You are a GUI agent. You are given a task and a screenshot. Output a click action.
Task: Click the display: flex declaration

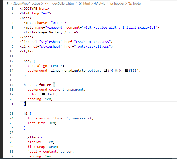tap(41, 142)
